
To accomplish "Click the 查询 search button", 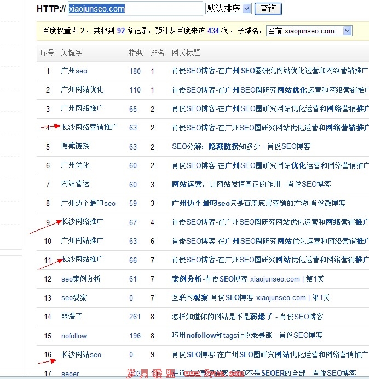I will 268,9.
